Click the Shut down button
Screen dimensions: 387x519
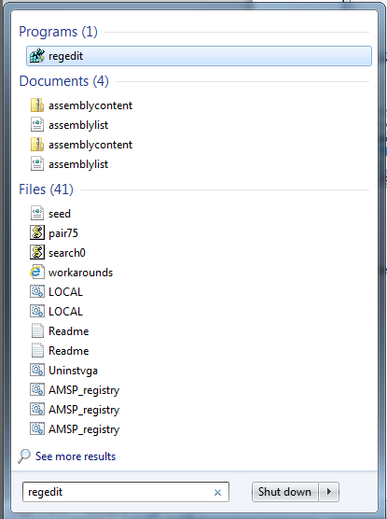click(284, 492)
